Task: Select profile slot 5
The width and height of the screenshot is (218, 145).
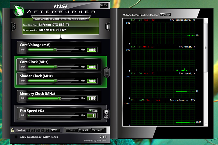Action: (x=47, y=130)
